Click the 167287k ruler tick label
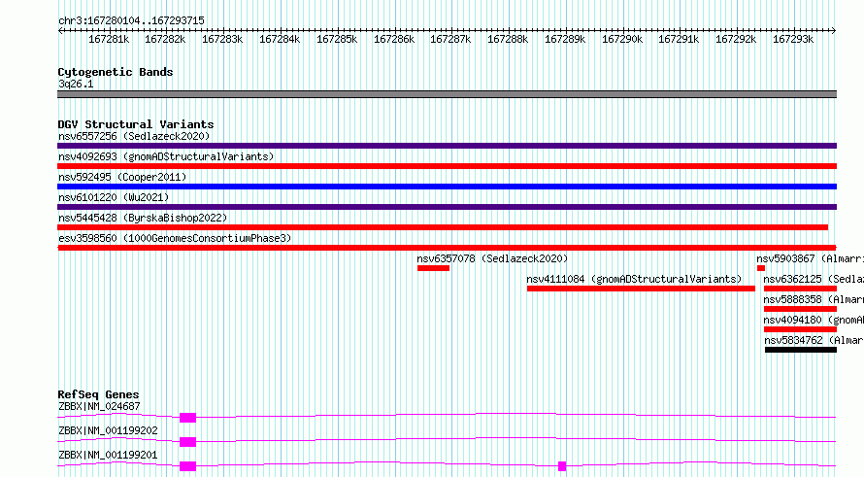This screenshot has width=864, height=477. [x=450, y=39]
